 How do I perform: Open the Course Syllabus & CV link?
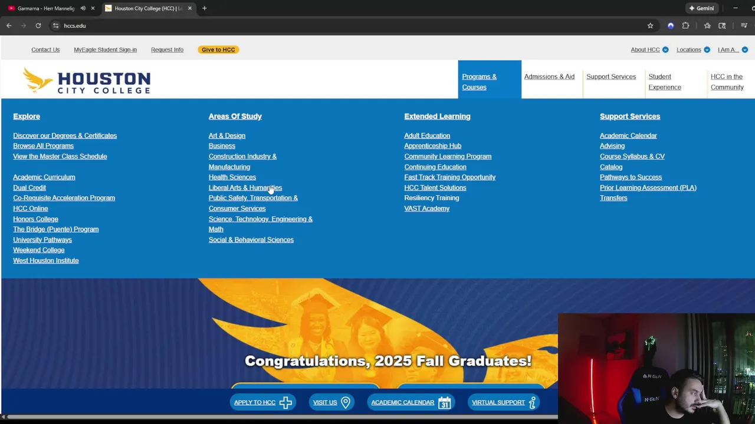click(x=632, y=157)
